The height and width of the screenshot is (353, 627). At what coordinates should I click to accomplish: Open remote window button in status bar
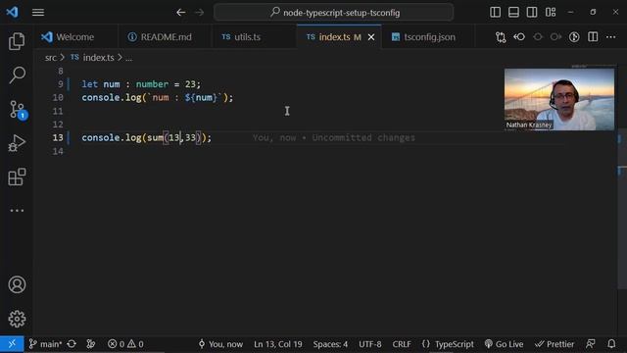tap(12, 344)
